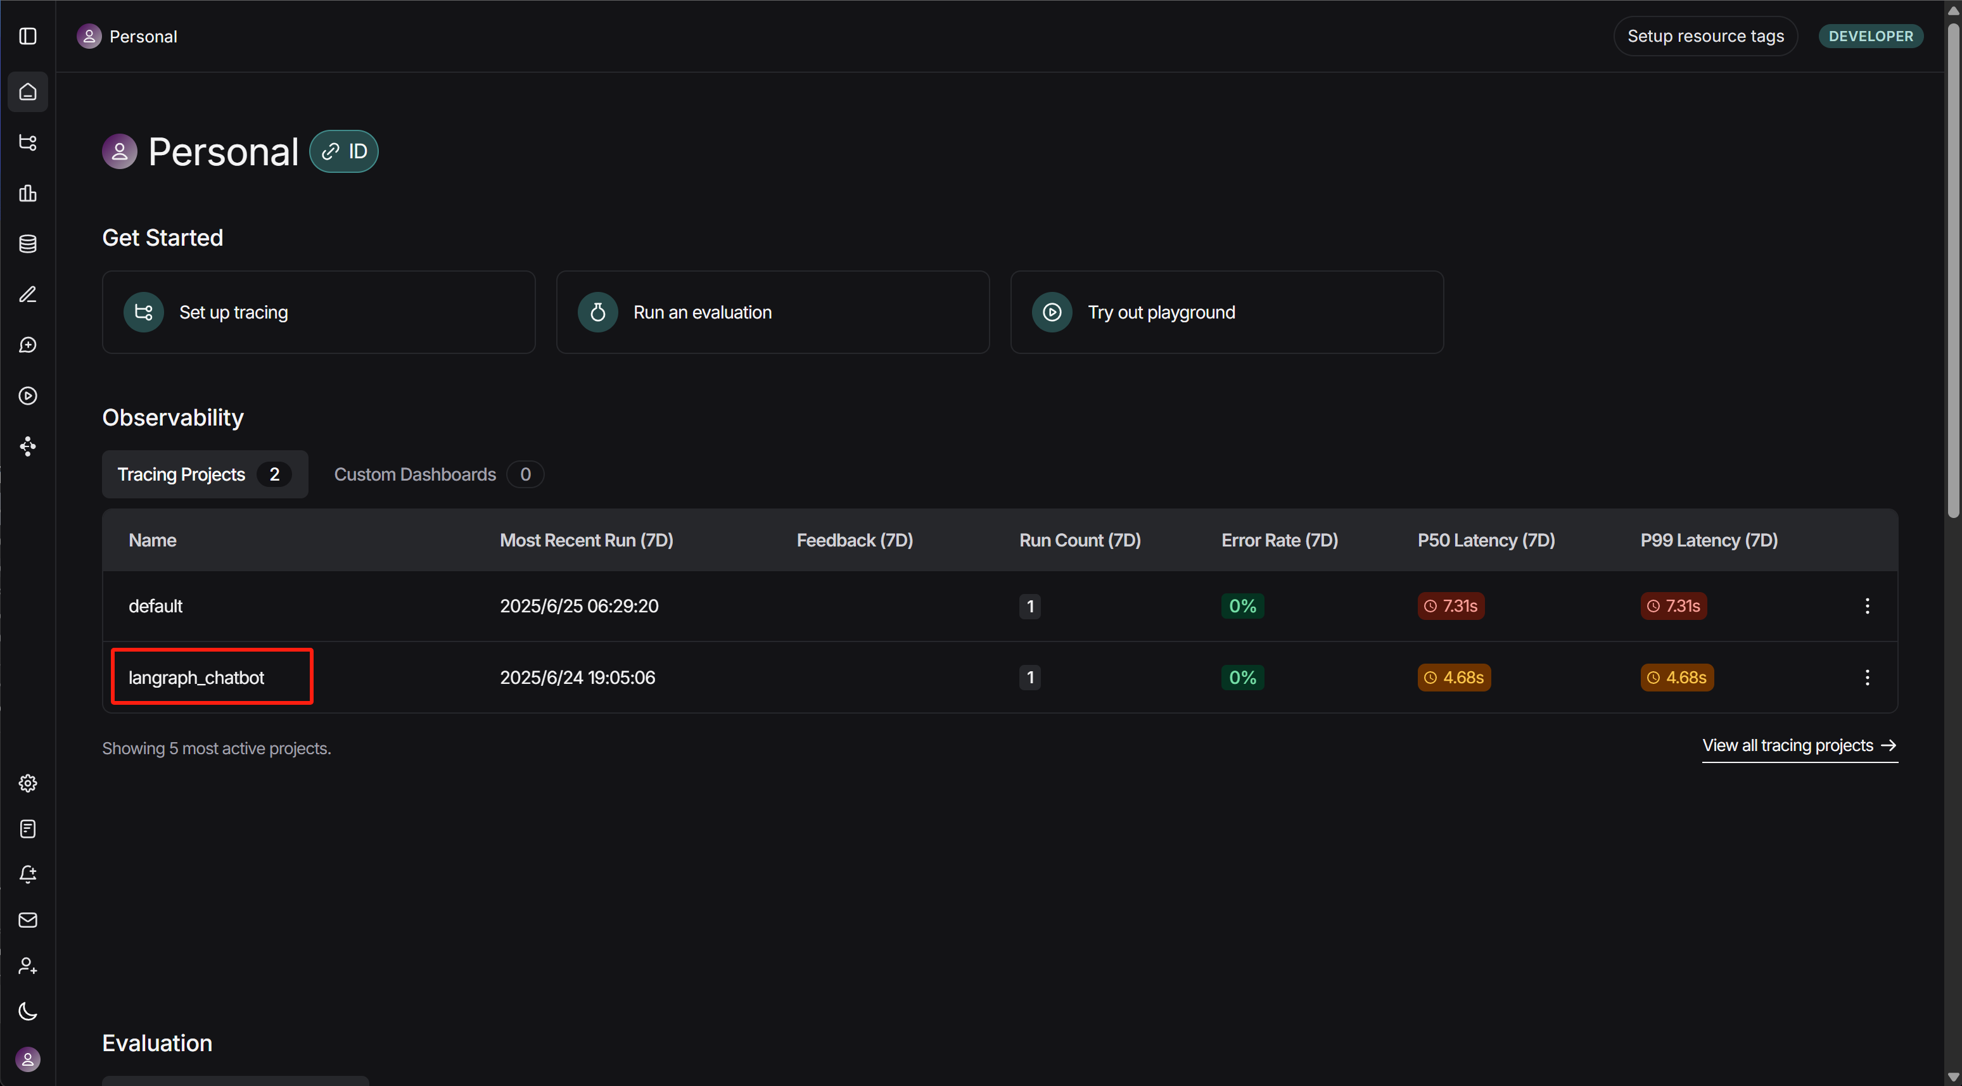This screenshot has width=1962, height=1086.
Task: Click 2025/6/25 06:29:20 timestamp
Action: [x=579, y=606]
